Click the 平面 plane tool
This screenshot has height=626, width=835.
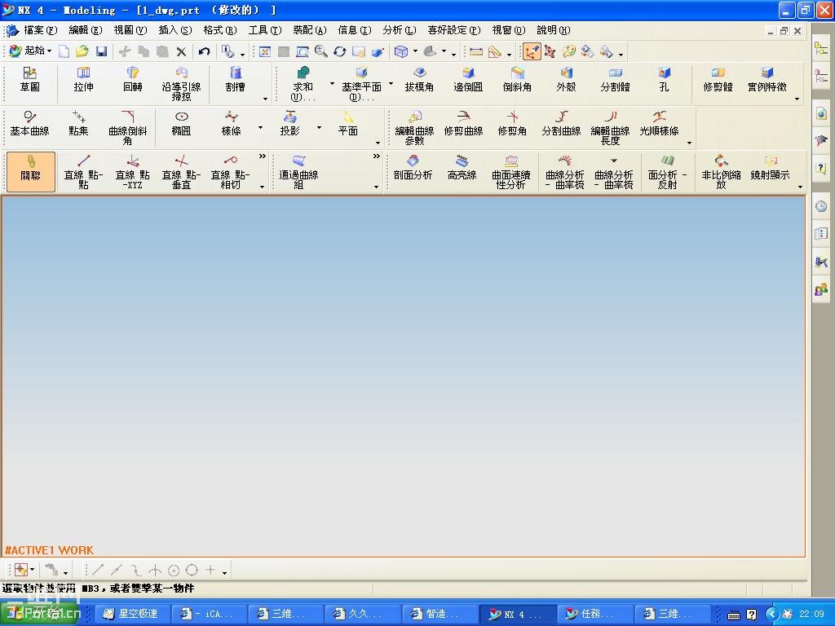[x=347, y=124]
